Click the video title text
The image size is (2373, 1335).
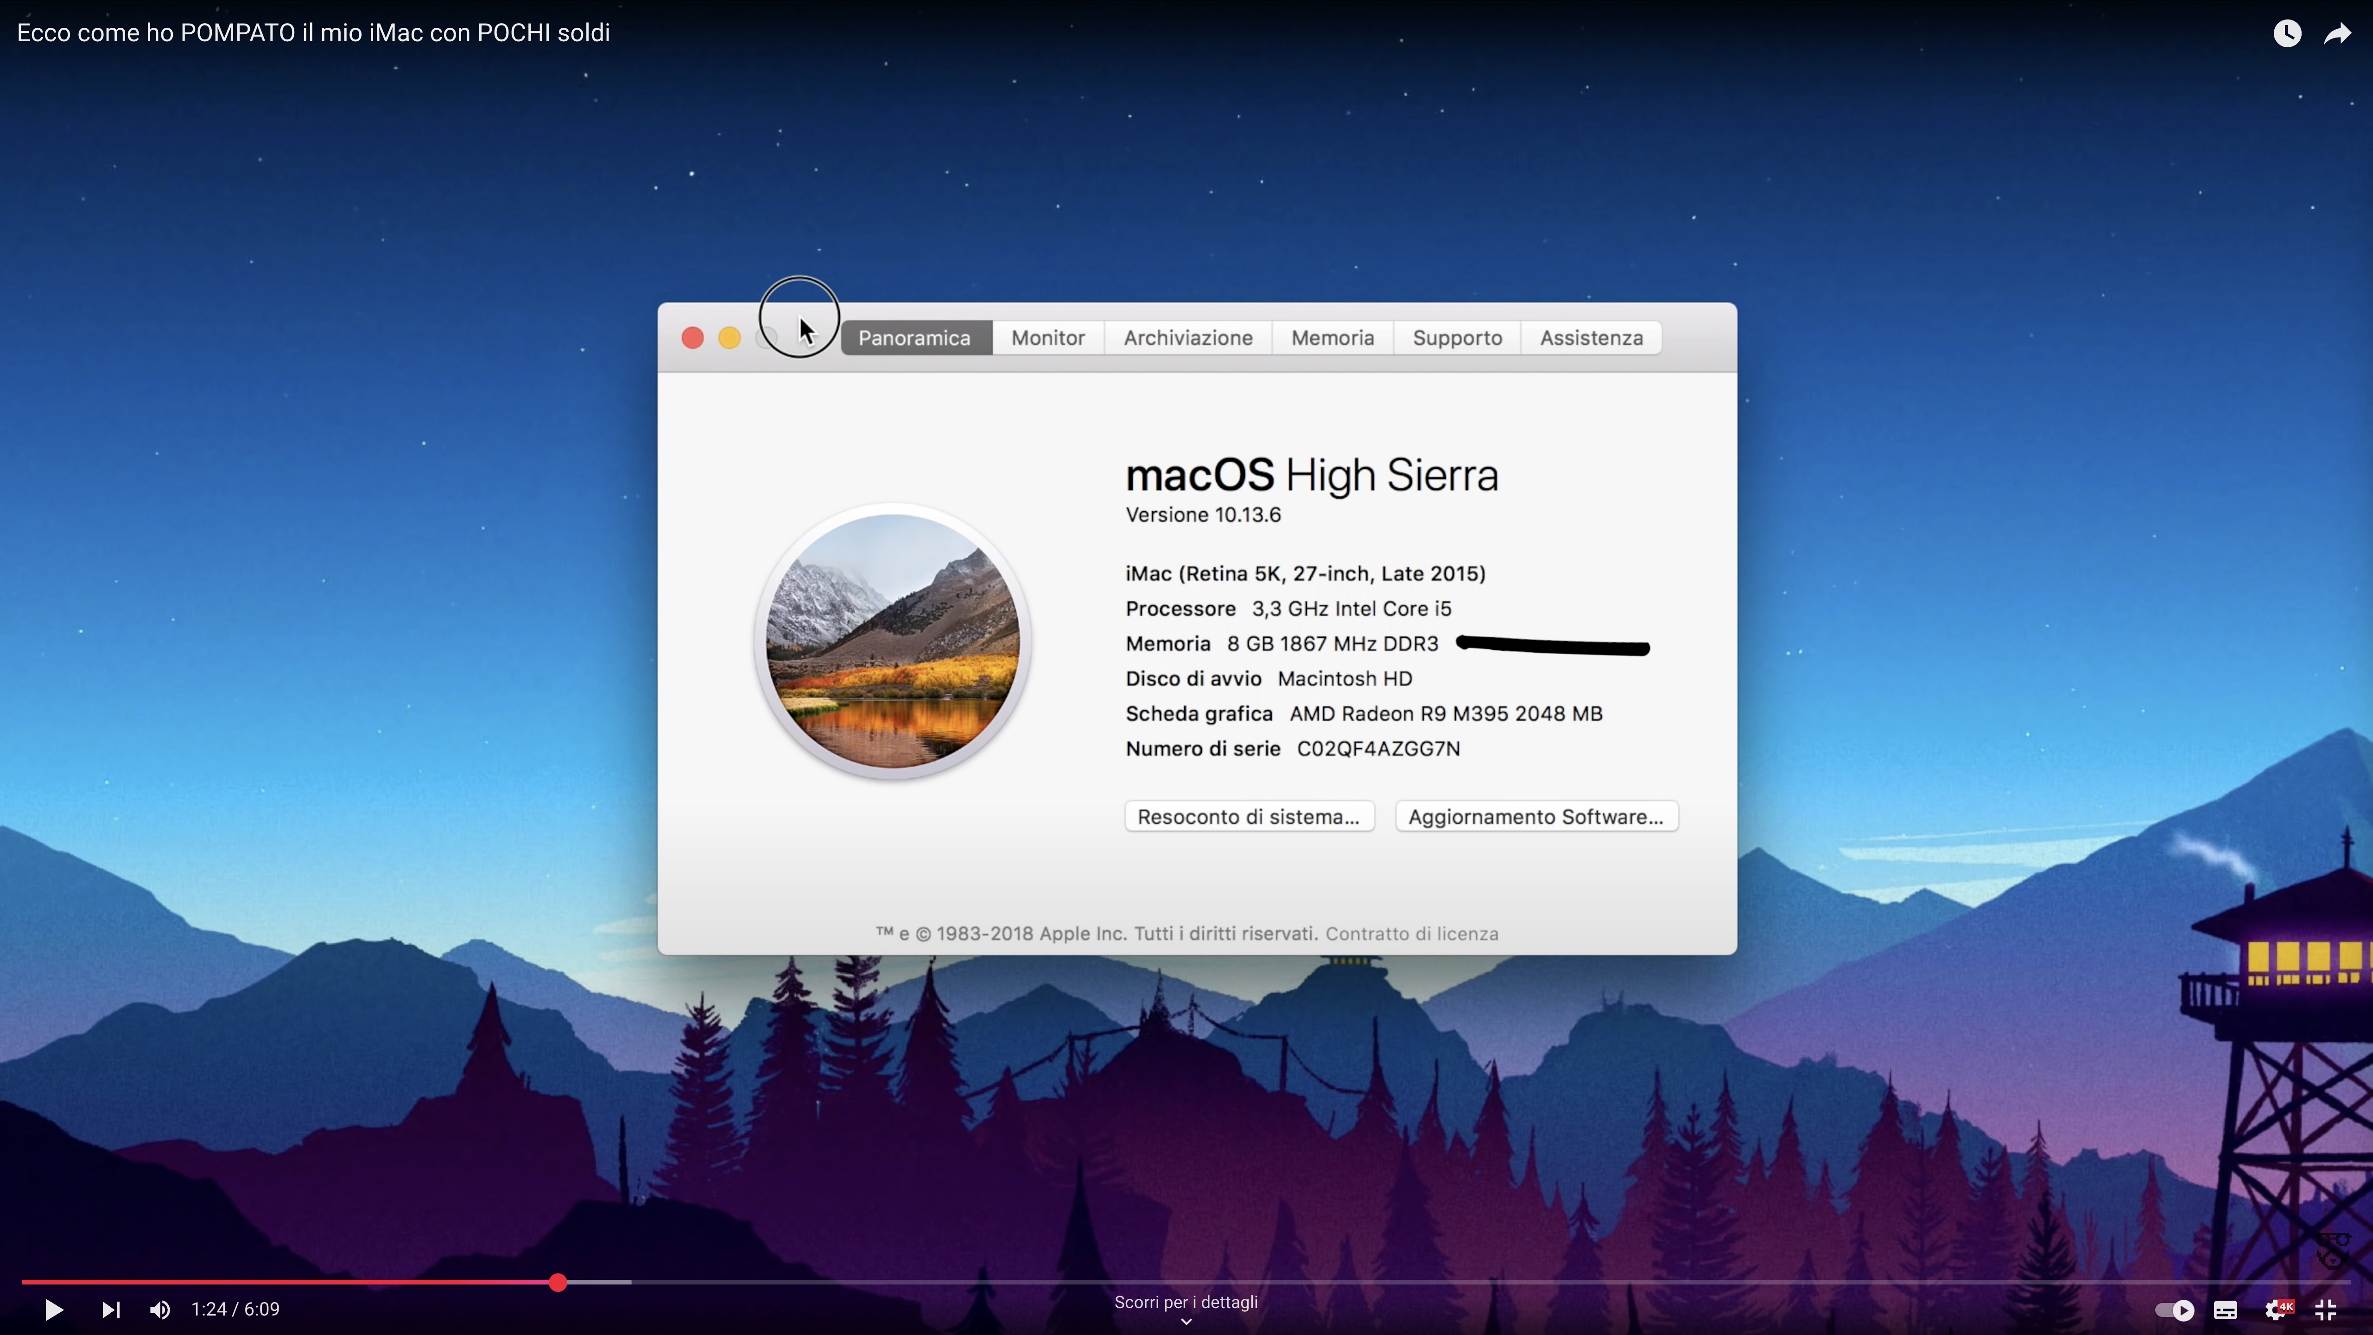(x=313, y=33)
